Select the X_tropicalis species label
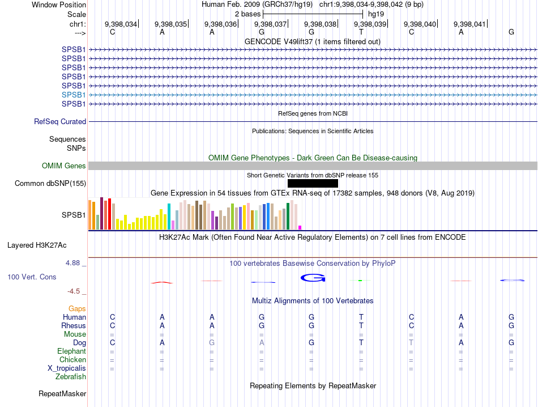 point(67,368)
